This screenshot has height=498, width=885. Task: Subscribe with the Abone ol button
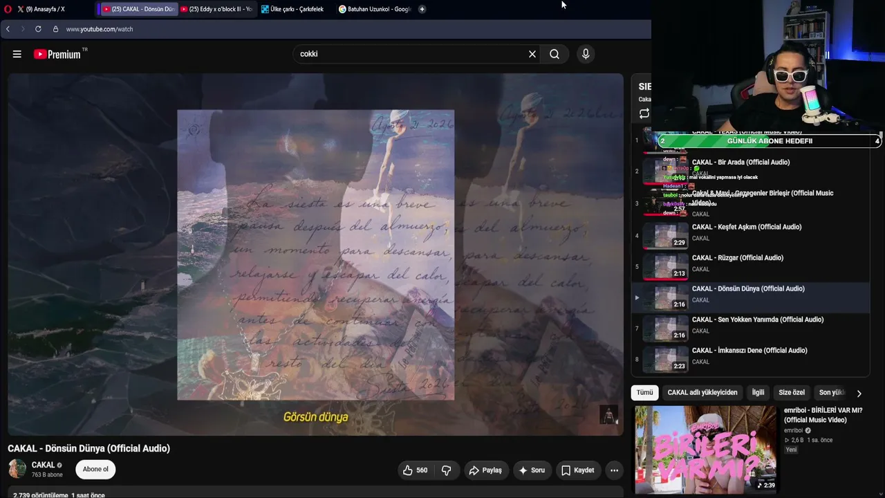(x=95, y=469)
